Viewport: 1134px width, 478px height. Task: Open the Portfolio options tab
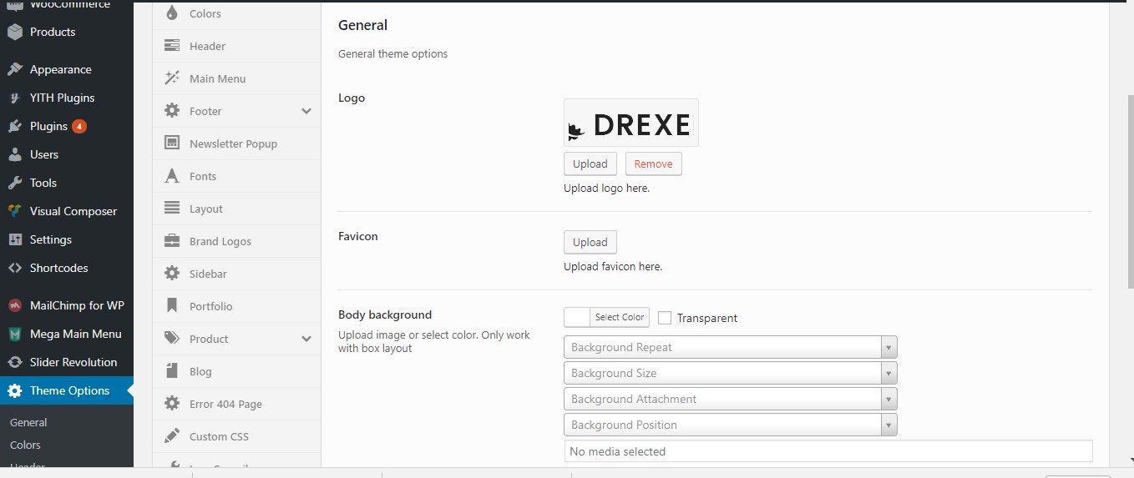236,306
